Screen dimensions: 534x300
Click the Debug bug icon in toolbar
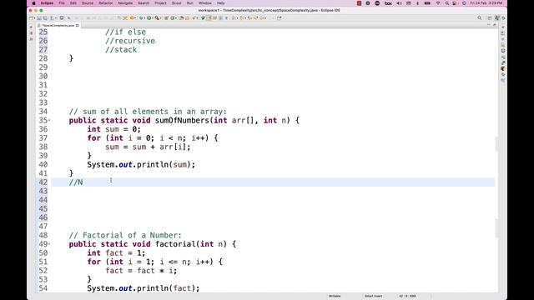(141, 17)
